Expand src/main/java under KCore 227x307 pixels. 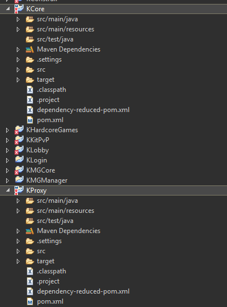(x=18, y=20)
